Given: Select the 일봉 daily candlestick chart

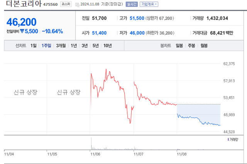Looking at the screenshot, I should pos(179,46).
